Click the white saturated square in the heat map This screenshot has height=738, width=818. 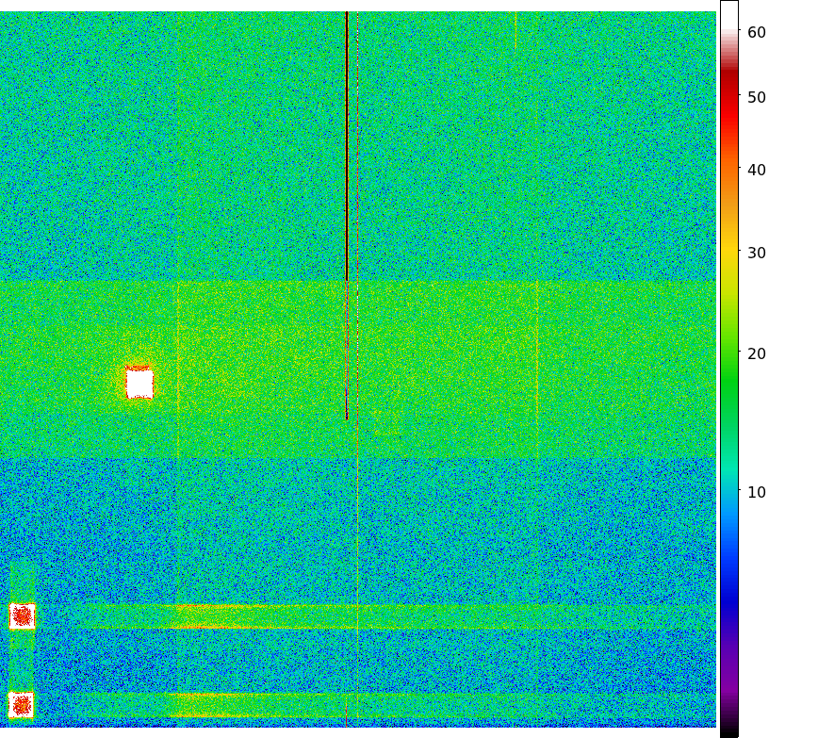139,384
